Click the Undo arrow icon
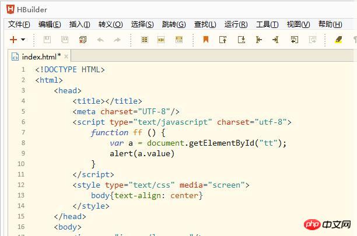Image resolution: width=357 pixels, height=236 pixels. point(100,40)
